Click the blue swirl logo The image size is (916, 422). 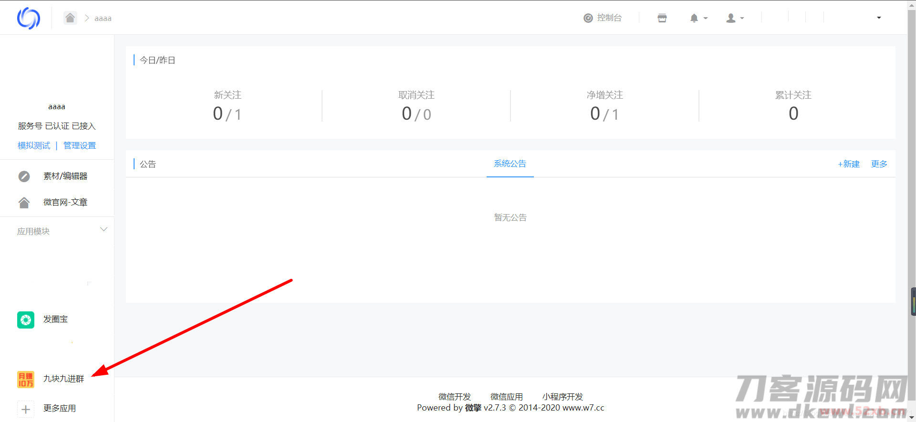[x=29, y=18]
